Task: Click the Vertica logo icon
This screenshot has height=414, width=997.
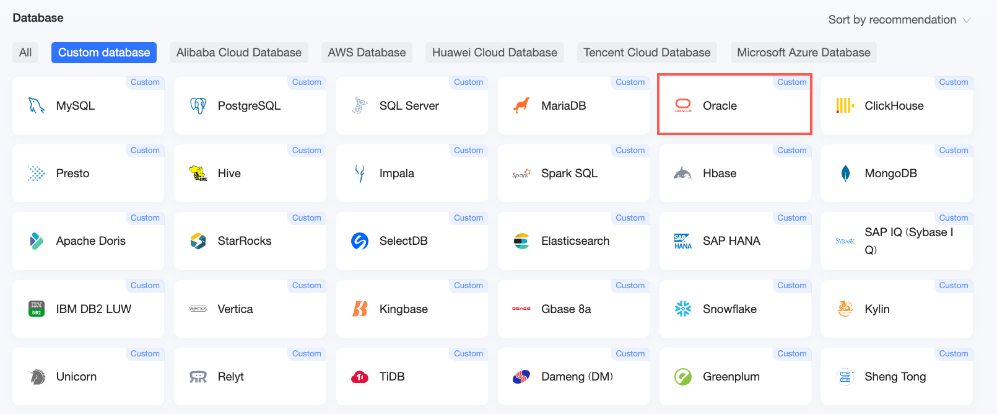Action: (x=198, y=309)
